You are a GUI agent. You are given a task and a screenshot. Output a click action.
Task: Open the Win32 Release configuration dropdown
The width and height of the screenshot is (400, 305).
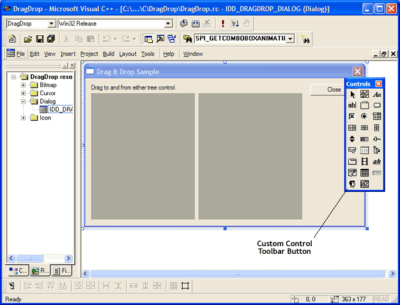(x=169, y=24)
